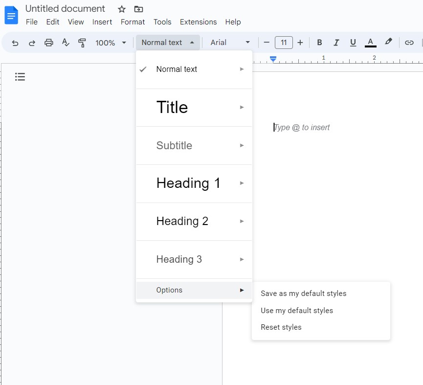Show document outline icon

coord(20,77)
